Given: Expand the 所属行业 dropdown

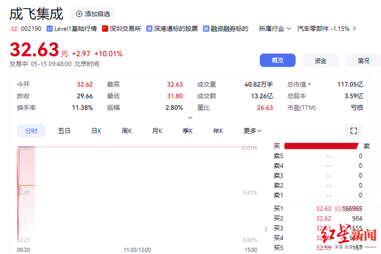Looking at the screenshot, I should coord(271,28).
